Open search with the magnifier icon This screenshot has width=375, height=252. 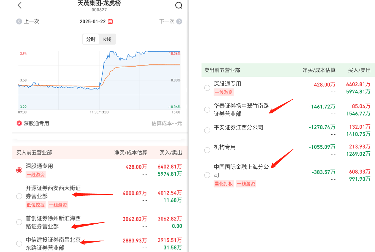[179, 5]
